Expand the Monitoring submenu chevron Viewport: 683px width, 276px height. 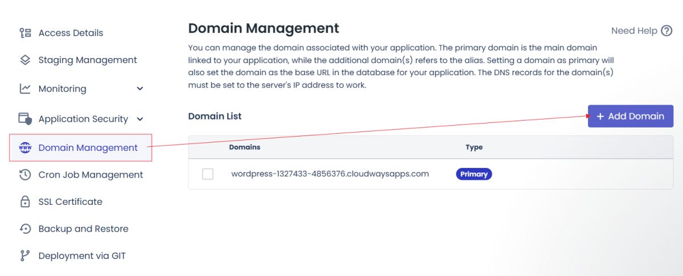coord(140,89)
